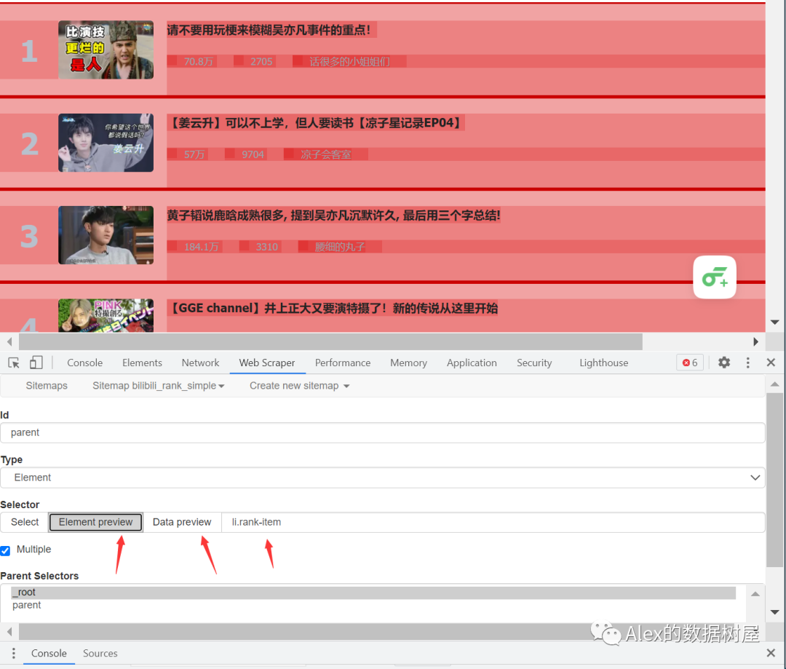Toggle the device toolbar icon
Viewport: 786px width, 669px height.
pos(36,363)
